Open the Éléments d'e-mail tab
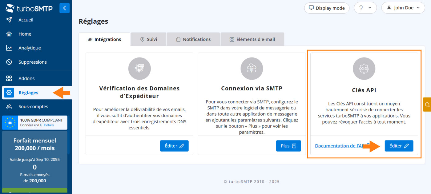This screenshot has width=431, height=194. click(x=252, y=39)
